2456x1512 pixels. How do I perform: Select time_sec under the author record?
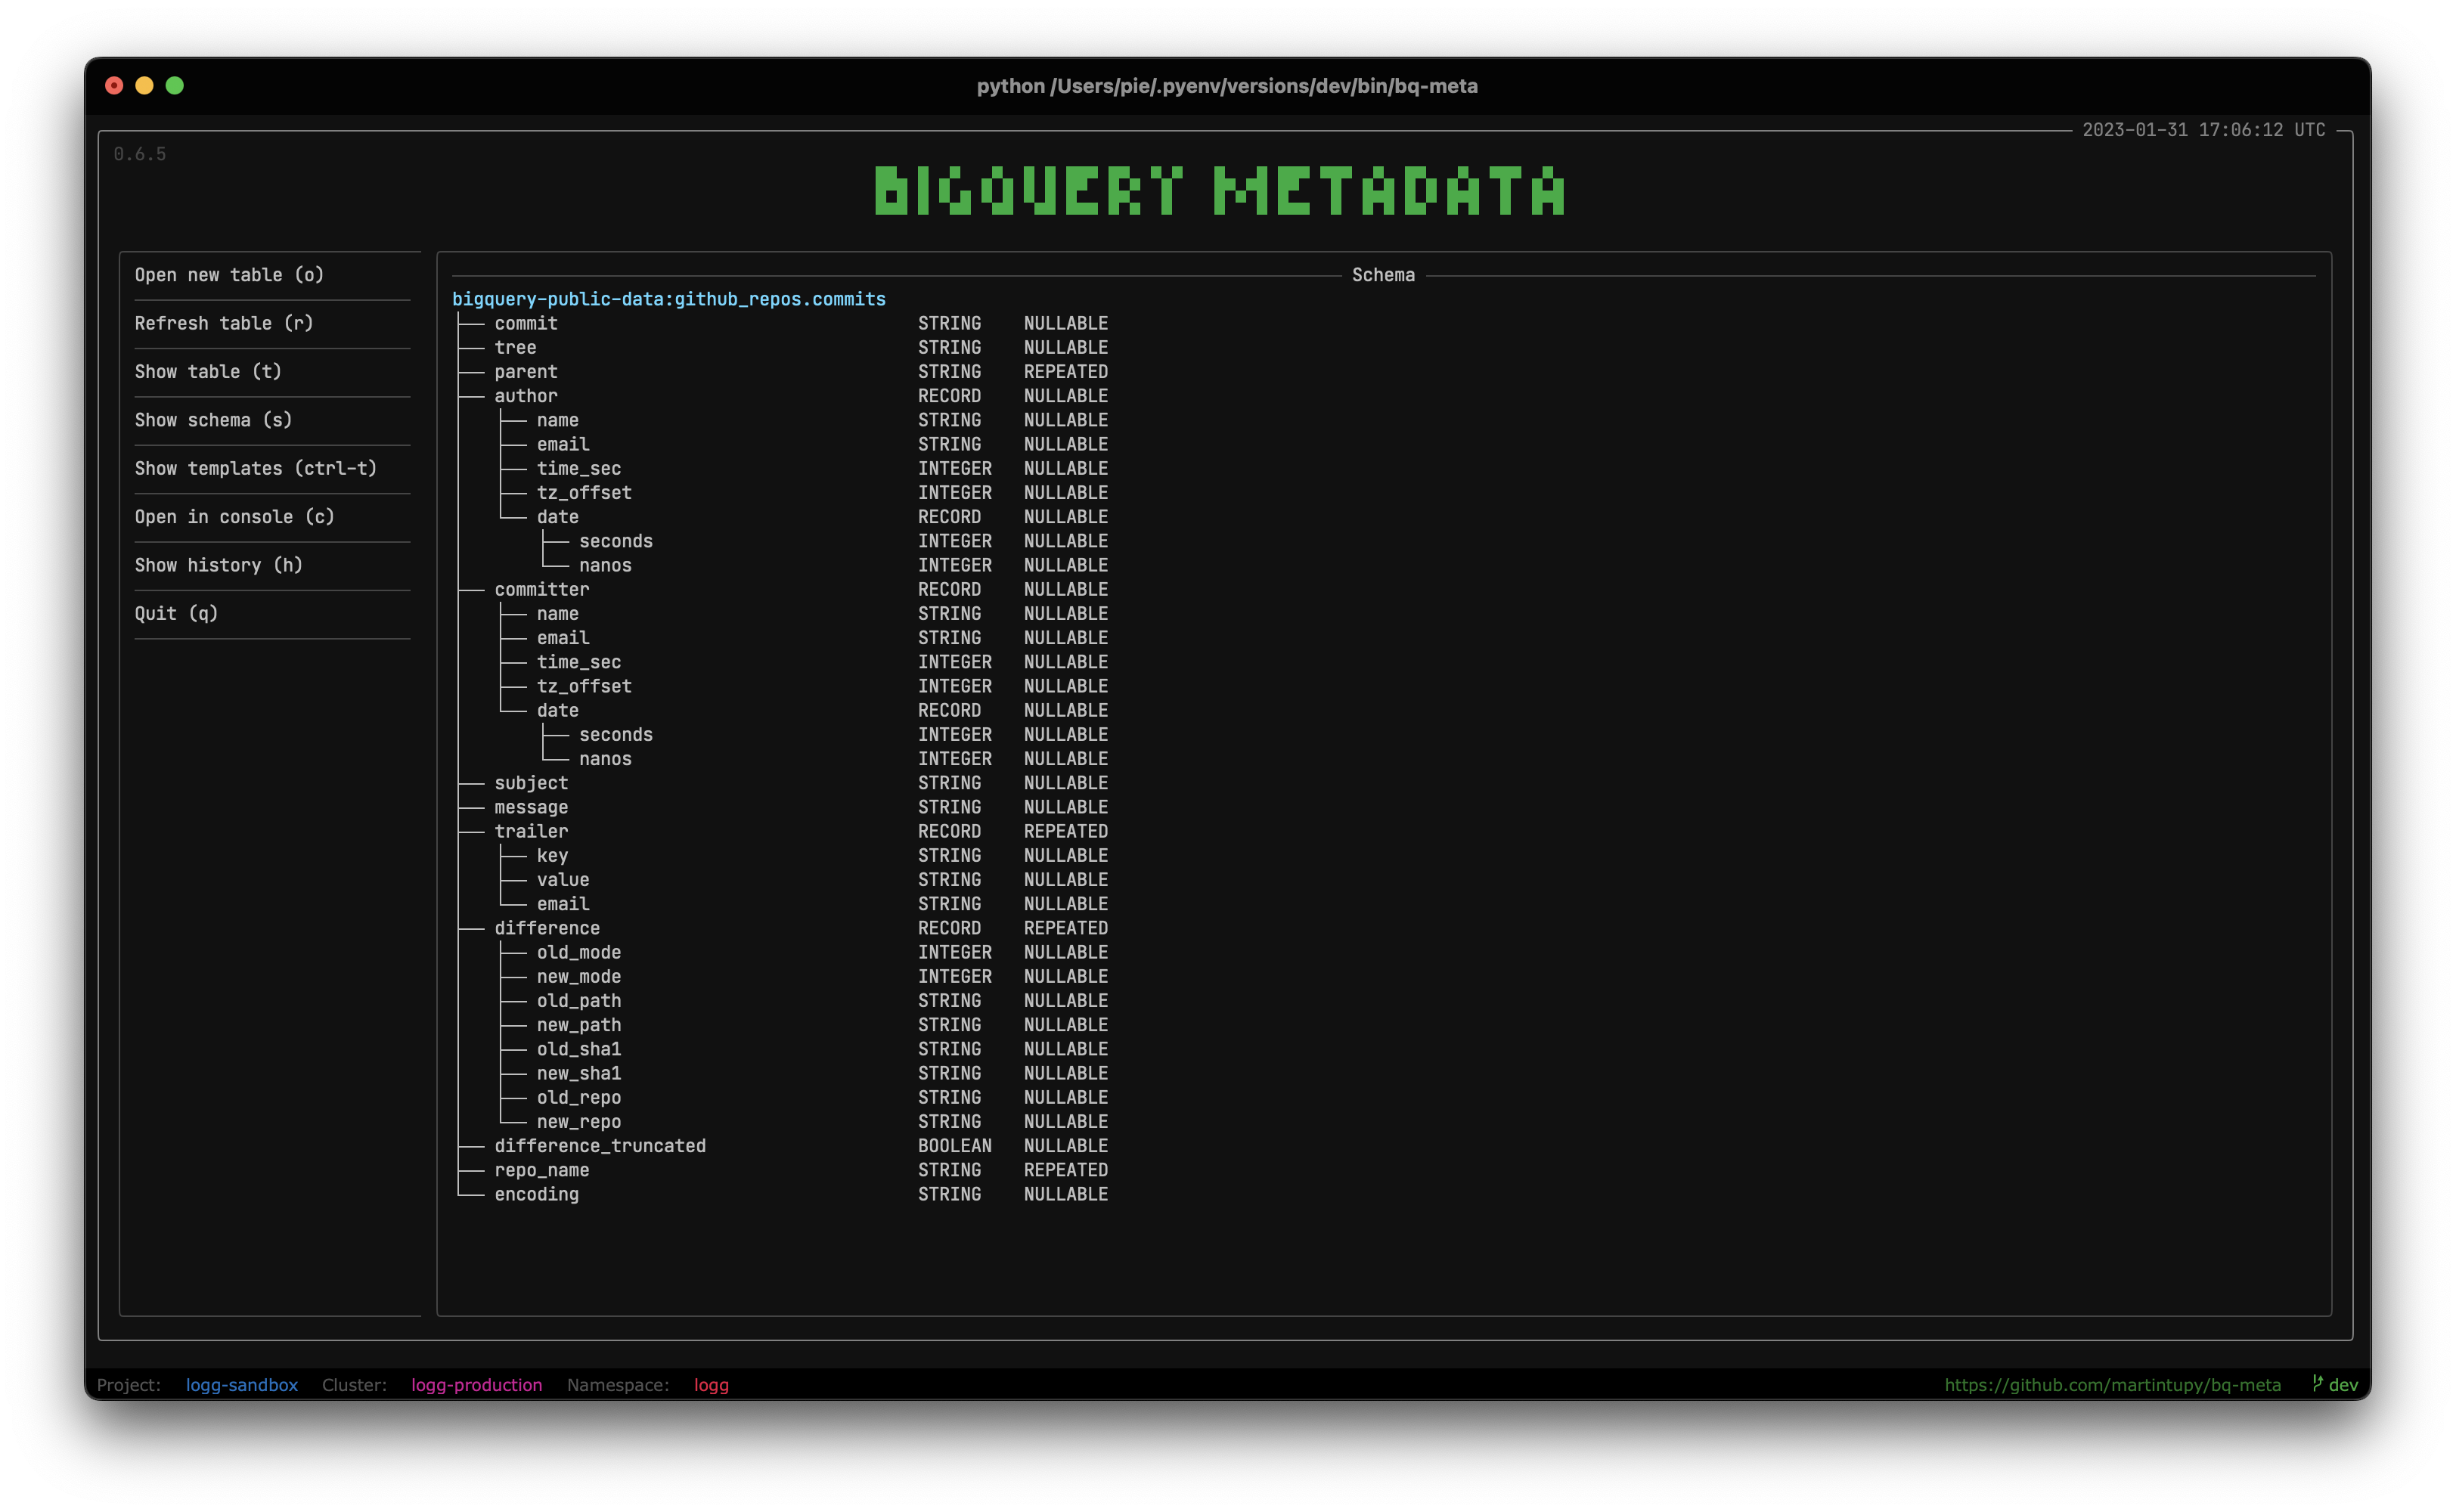coord(804,468)
